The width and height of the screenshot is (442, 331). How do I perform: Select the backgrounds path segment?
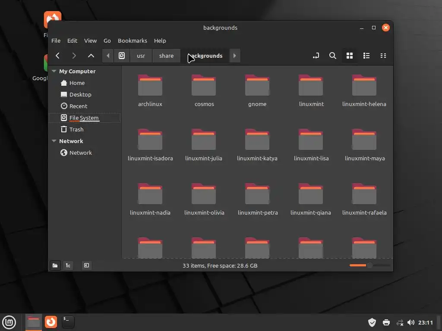[205, 56]
